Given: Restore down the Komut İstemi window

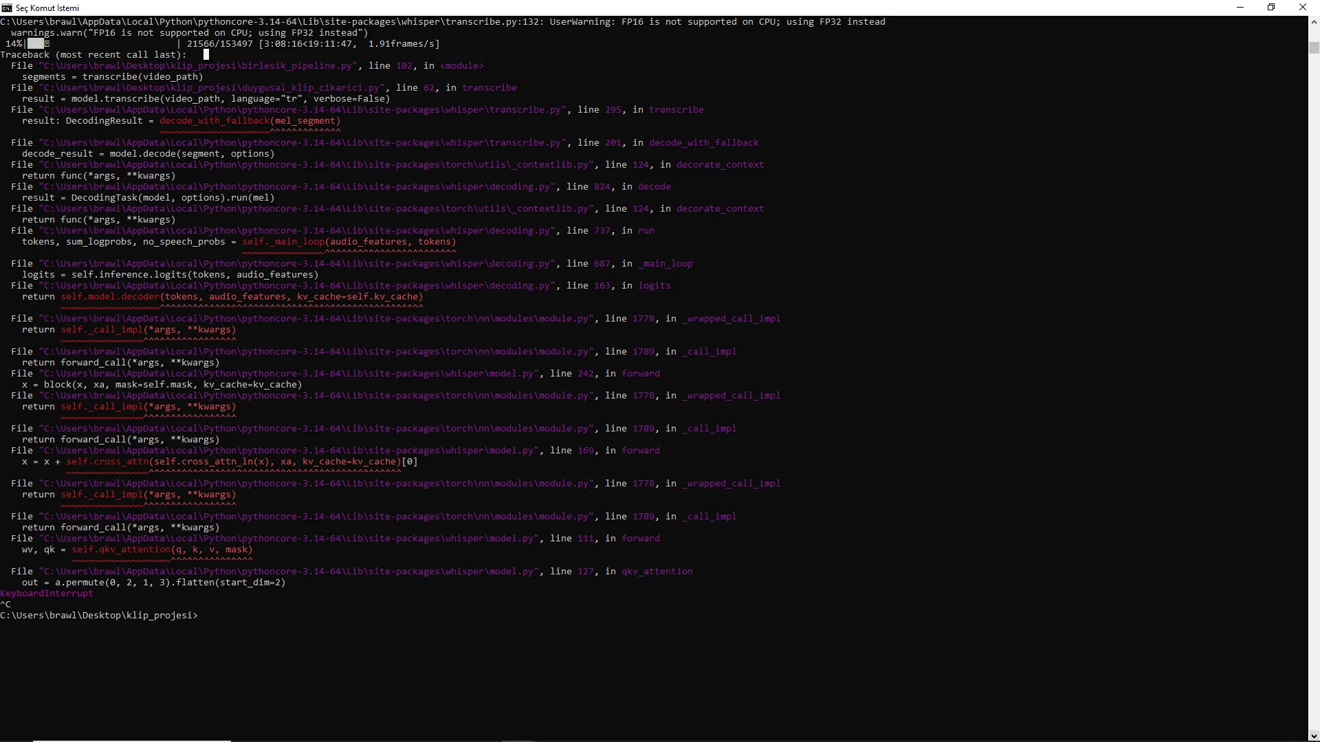Looking at the screenshot, I should point(1271,8).
